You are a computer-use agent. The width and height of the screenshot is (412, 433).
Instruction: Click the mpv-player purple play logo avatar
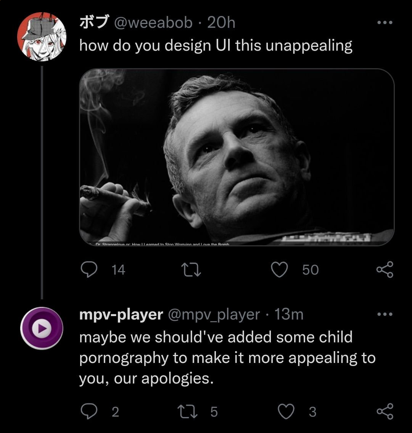coord(42,328)
